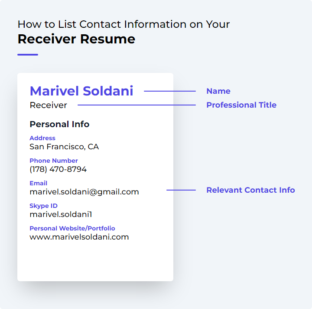Open the www.marivelsoldani.com website link
The image size is (312, 309).
[x=79, y=237]
